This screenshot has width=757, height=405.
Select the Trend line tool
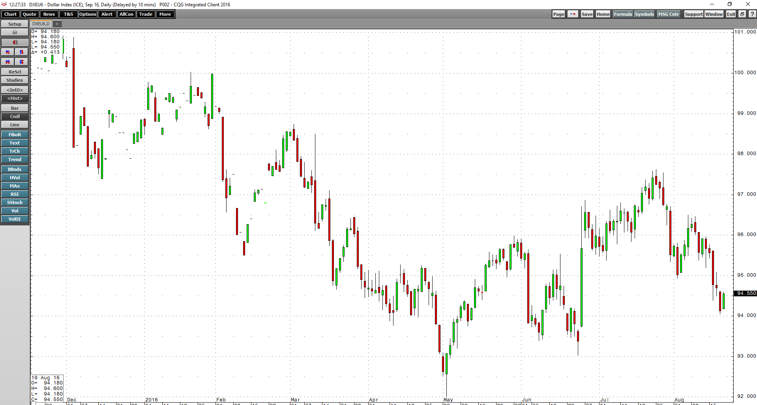(x=15, y=159)
